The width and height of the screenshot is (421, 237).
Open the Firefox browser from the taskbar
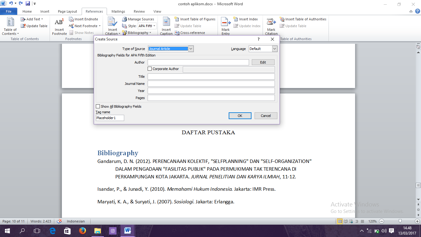click(x=82, y=231)
